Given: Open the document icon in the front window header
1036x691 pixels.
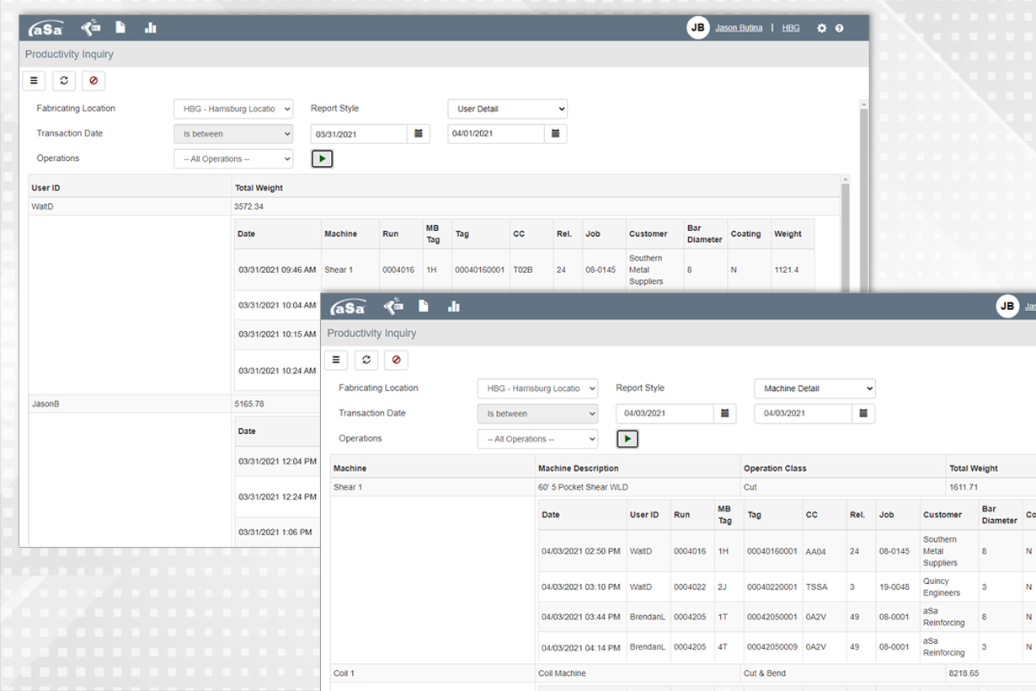Looking at the screenshot, I should [x=424, y=306].
